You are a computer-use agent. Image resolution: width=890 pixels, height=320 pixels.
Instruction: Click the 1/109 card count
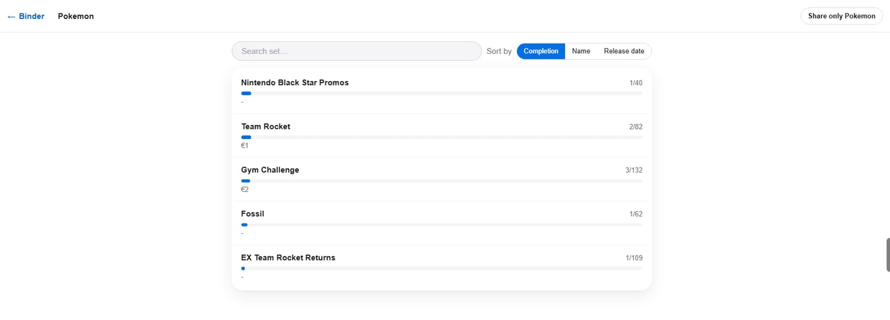[x=634, y=258]
